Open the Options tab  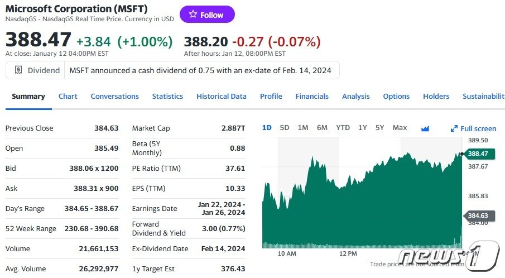(x=396, y=96)
